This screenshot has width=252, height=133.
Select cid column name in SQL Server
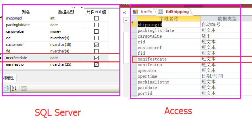[8, 38]
